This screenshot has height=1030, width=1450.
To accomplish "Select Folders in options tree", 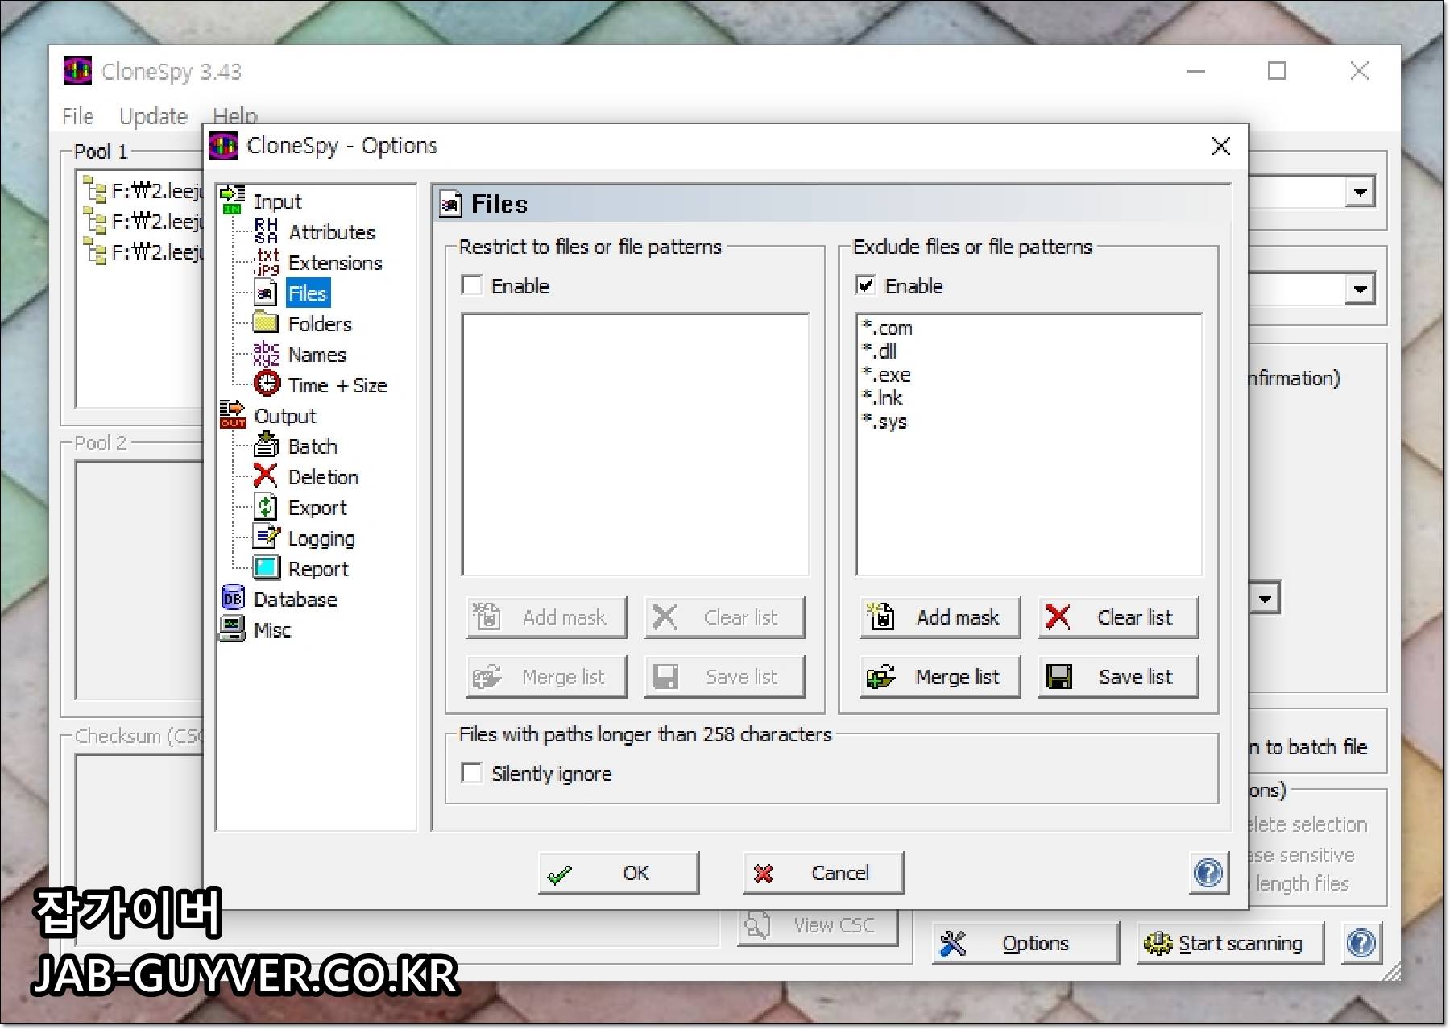I will [x=320, y=324].
